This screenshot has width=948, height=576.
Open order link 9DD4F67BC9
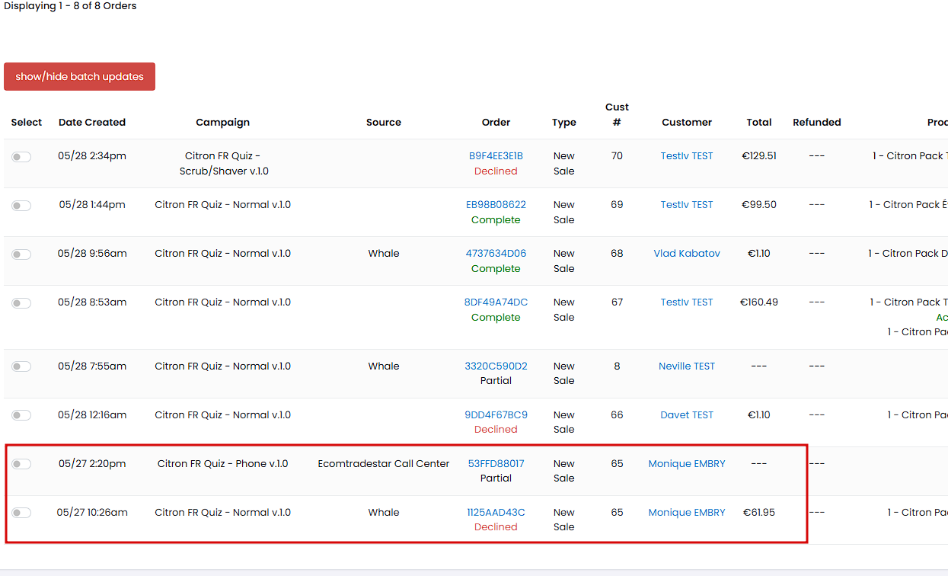pos(496,414)
